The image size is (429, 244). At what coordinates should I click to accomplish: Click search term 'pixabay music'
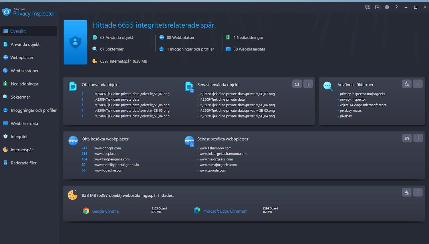(x=351, y=111)
